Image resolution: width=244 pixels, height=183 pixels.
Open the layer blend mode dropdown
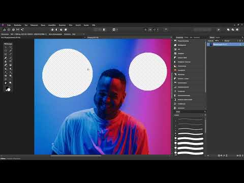point(230,41)
